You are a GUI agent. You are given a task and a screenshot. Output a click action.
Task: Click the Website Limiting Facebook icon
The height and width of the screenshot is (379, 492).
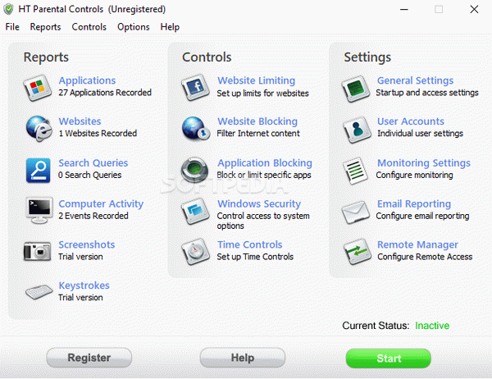[195, 88]
